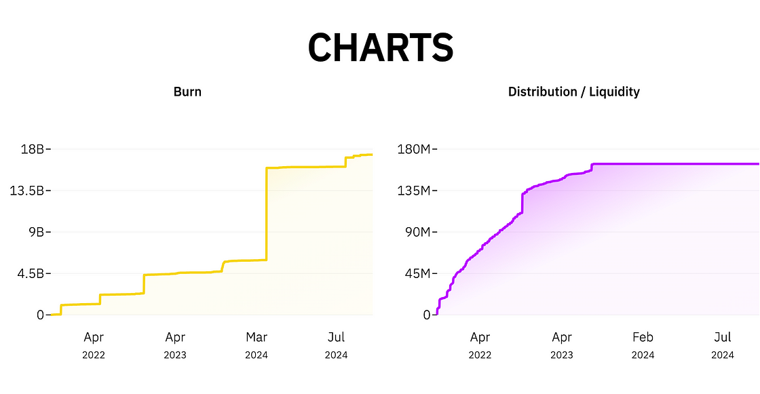Viewport: 760px width, 394px height.
Task: Click the tall vertical jump in the yellow Burn line
Action: click(267, 214)
